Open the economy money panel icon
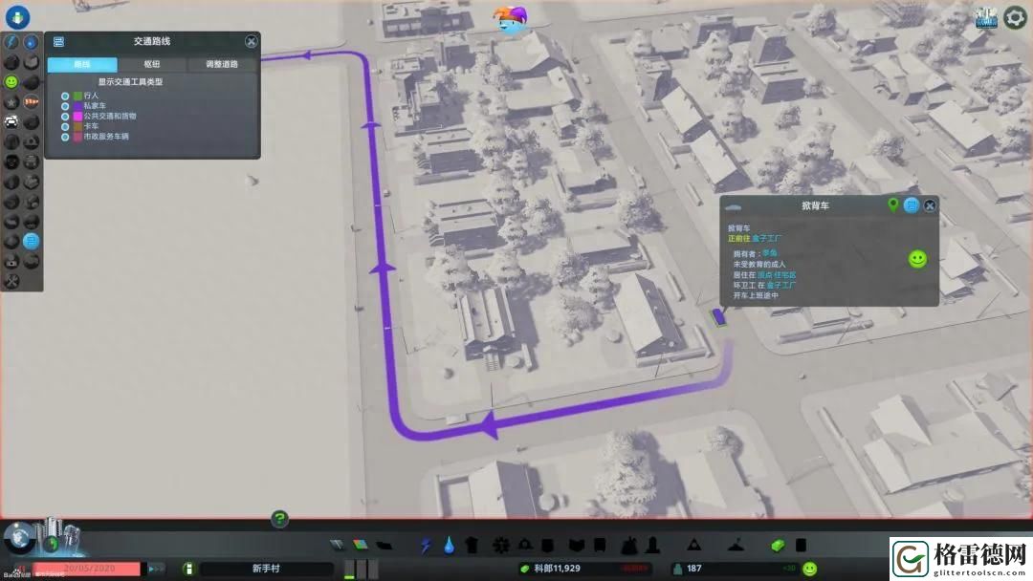This screenshot has height=581, width=1033. [x=778, y=546]
